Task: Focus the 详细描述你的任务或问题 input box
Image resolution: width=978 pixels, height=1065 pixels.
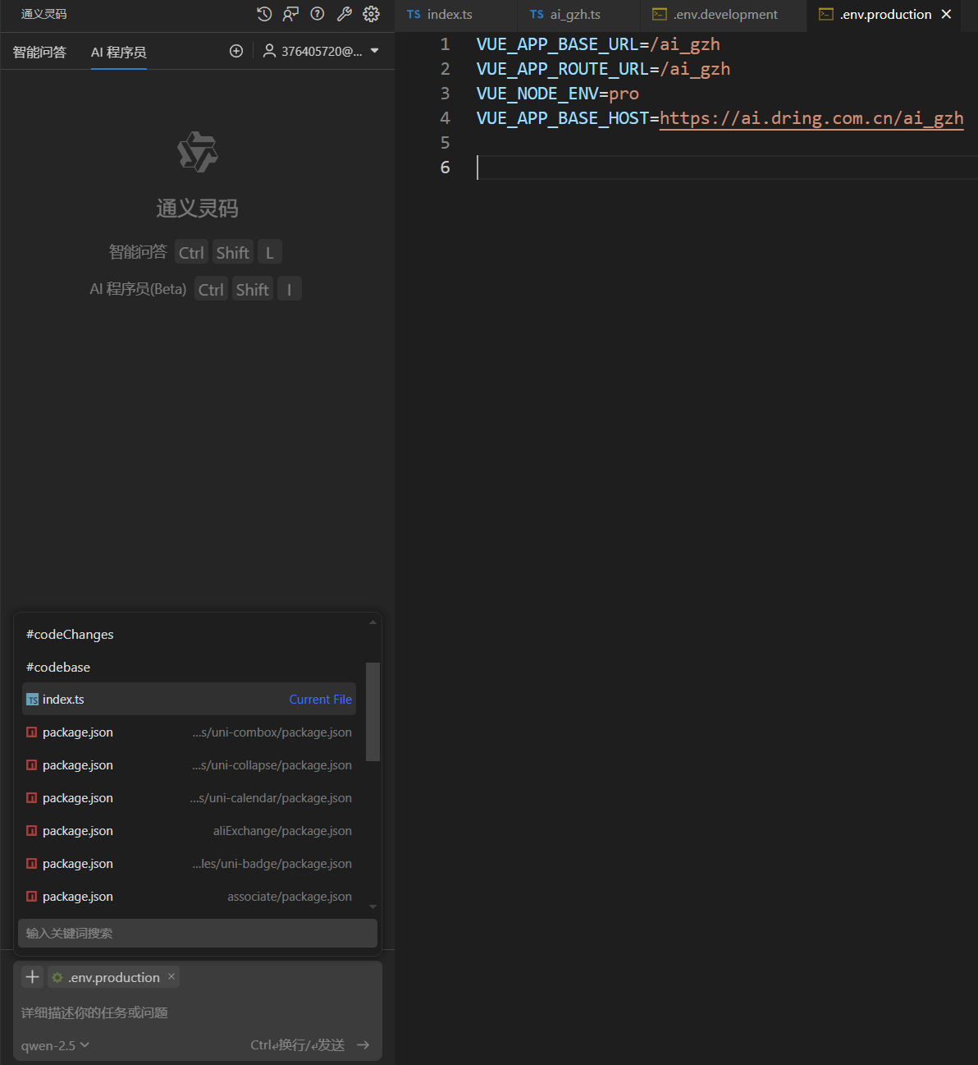Action: coord(198,1012)
